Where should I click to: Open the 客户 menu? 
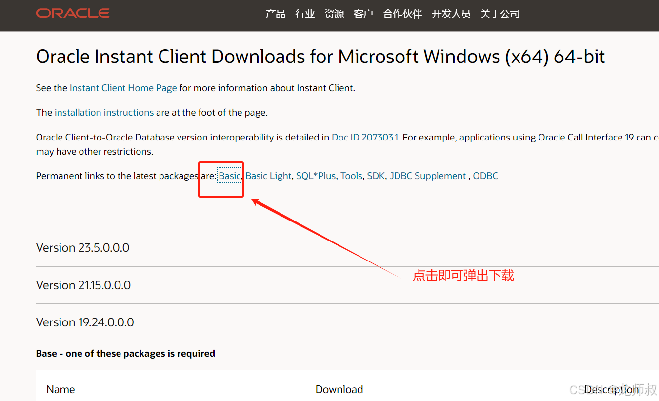(363, 14)
